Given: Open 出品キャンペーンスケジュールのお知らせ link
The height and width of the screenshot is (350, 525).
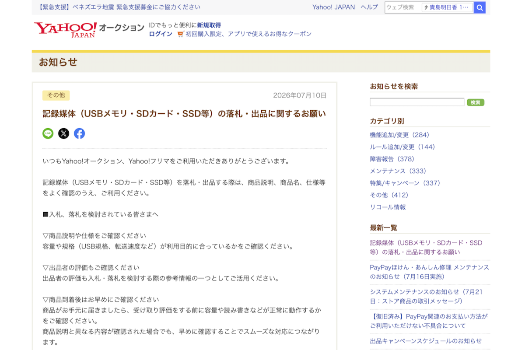Looking at the screenshot, I should (426, 341).
